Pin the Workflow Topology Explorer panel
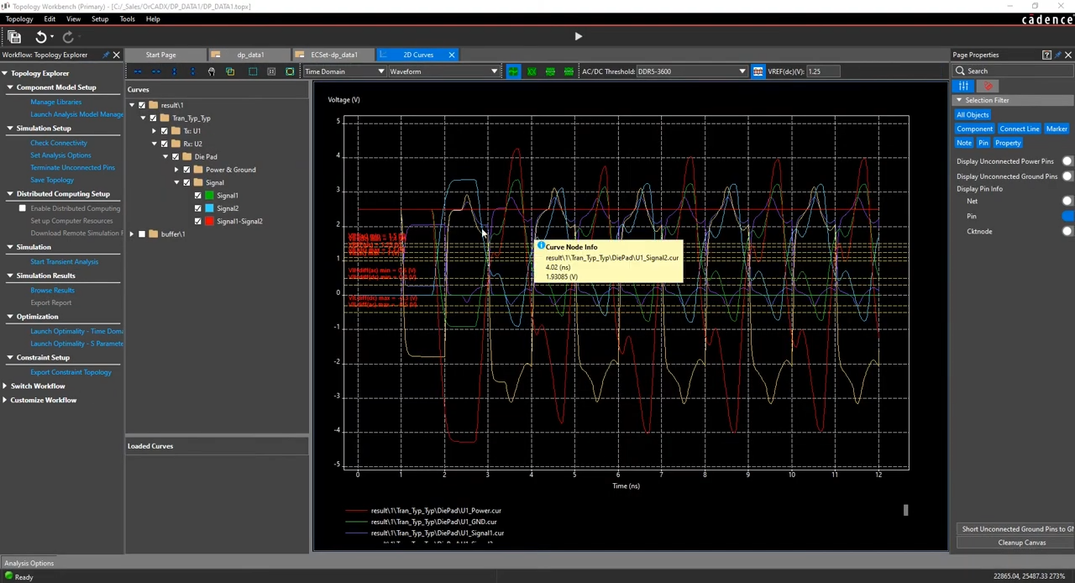 (106, 55)
